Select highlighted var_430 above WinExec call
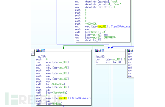 click(63, 98)
